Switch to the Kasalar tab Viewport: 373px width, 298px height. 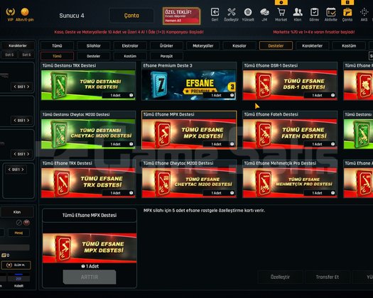point(239,45)
